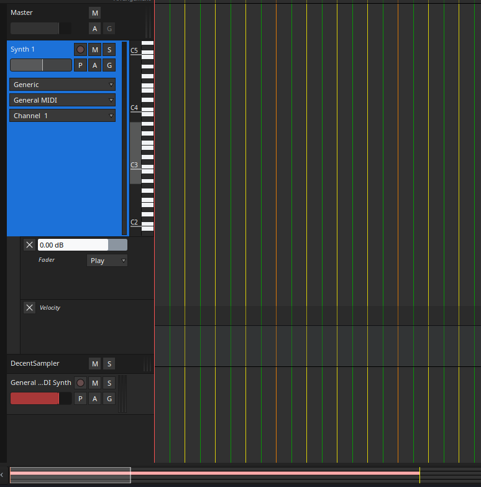Click the G button on Synth 1
481x487 pixels.
tap(109, 65)
